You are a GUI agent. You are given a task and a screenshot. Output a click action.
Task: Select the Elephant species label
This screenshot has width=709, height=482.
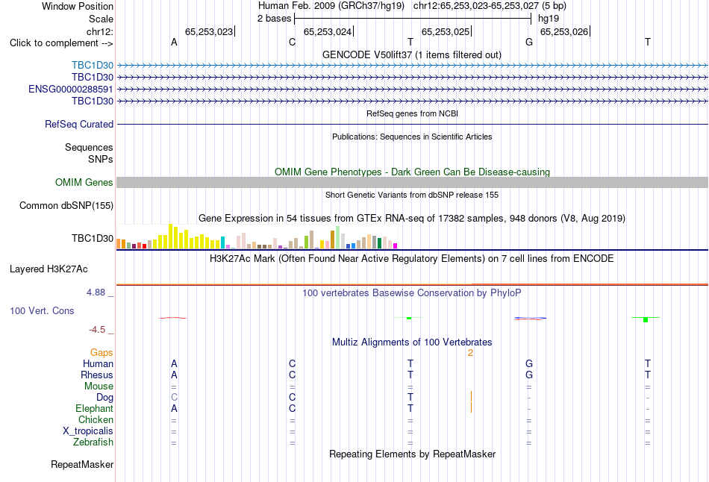(94, 408)
